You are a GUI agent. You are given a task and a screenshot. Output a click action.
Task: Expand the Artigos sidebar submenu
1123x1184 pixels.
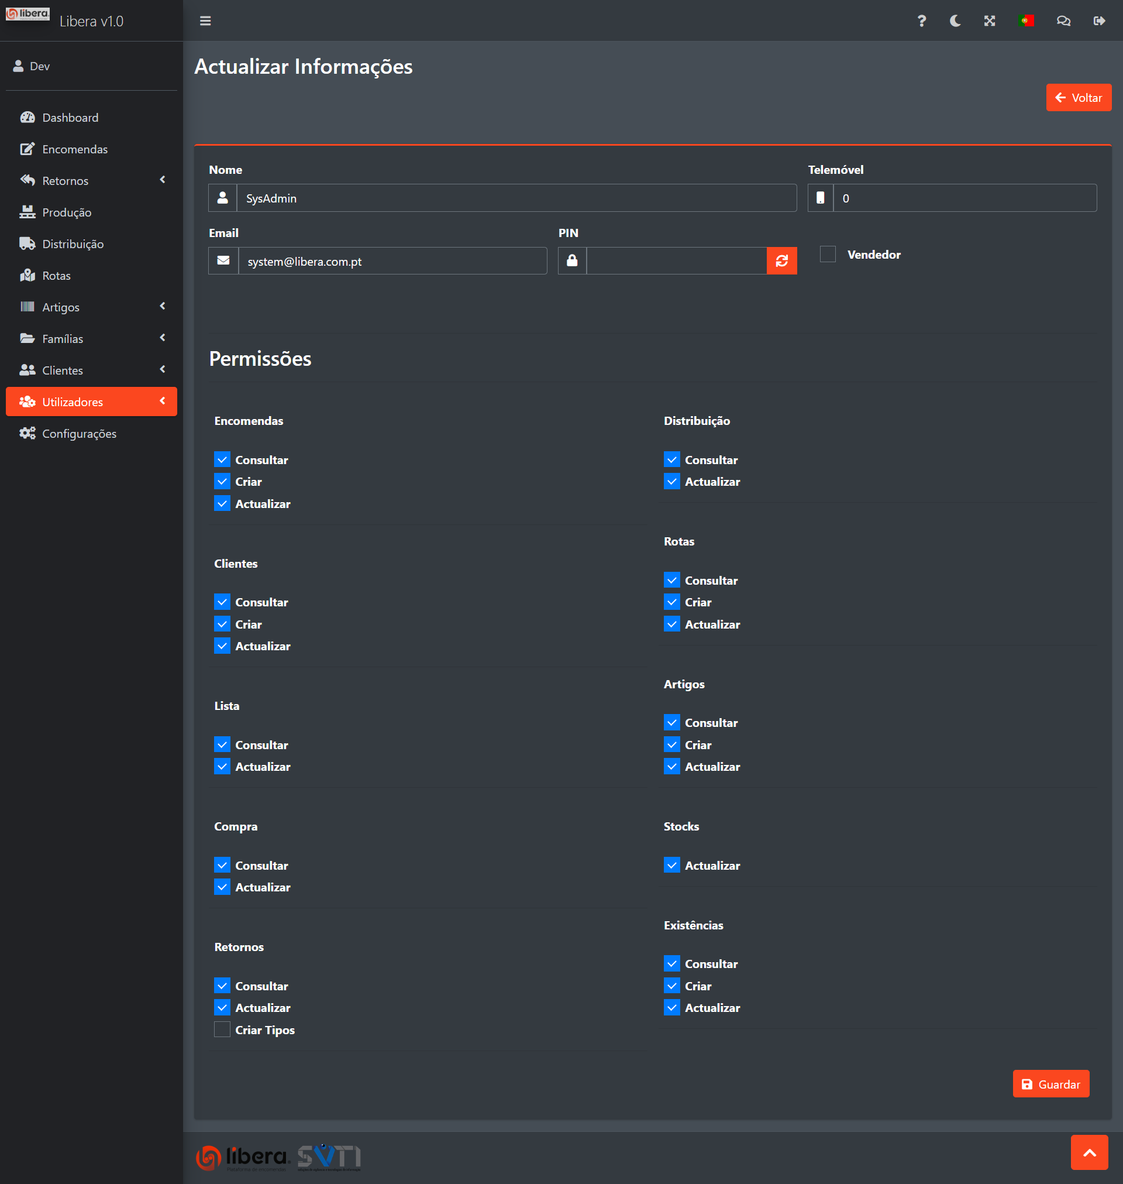click(x=91, y=307)
